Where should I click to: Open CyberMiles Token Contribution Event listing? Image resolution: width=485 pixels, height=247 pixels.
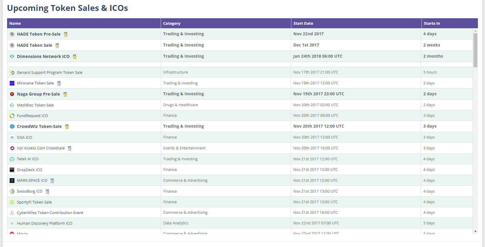pyautogui.click(x=50, y=213)
